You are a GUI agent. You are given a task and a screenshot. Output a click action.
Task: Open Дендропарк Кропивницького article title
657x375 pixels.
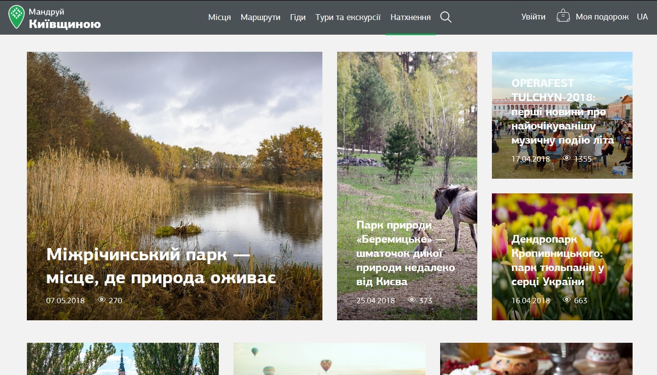coord(558,261)
